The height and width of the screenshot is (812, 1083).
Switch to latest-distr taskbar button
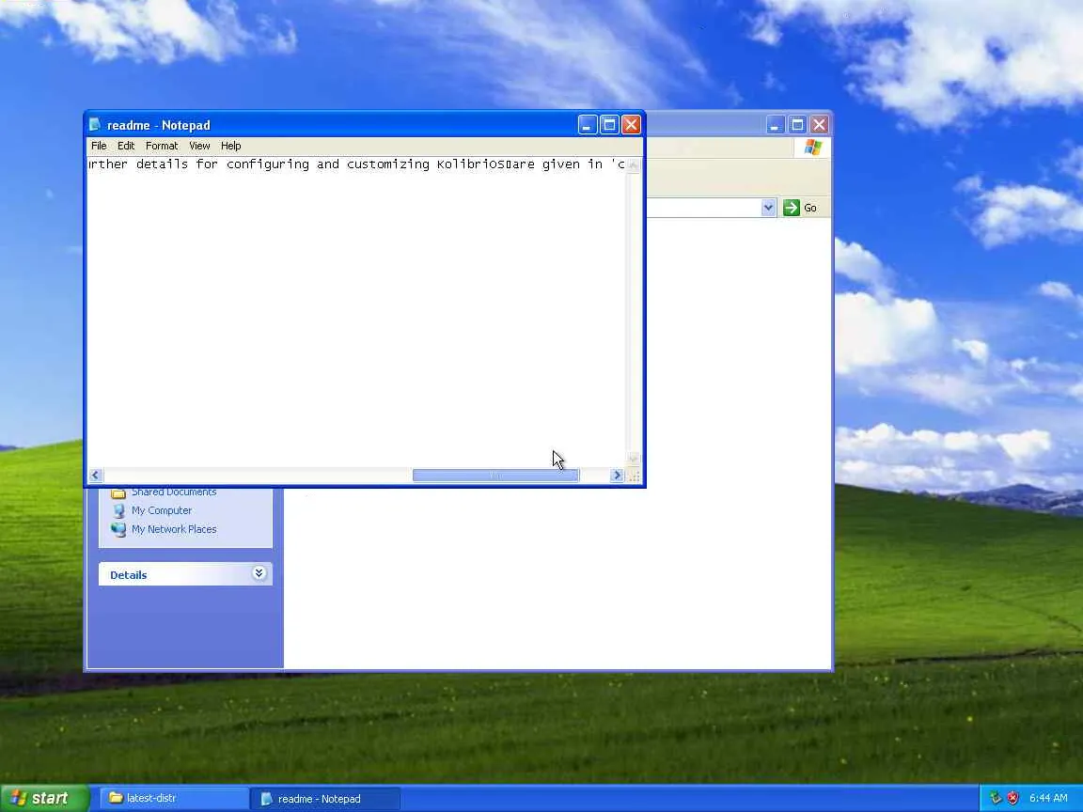pyautogui.click(x=175, y=798)
